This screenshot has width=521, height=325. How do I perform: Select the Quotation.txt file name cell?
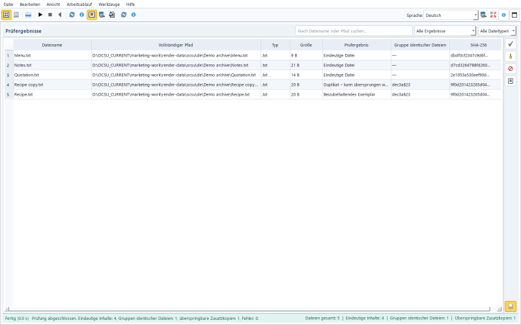(x=52, y=75)
